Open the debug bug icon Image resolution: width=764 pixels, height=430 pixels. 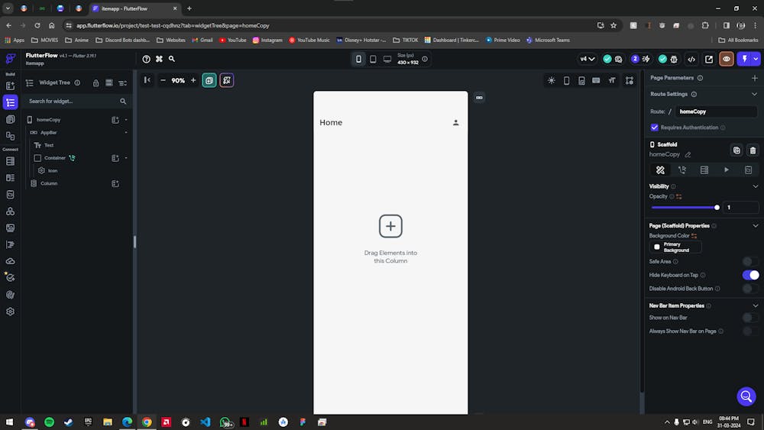(x=675, y=59)
